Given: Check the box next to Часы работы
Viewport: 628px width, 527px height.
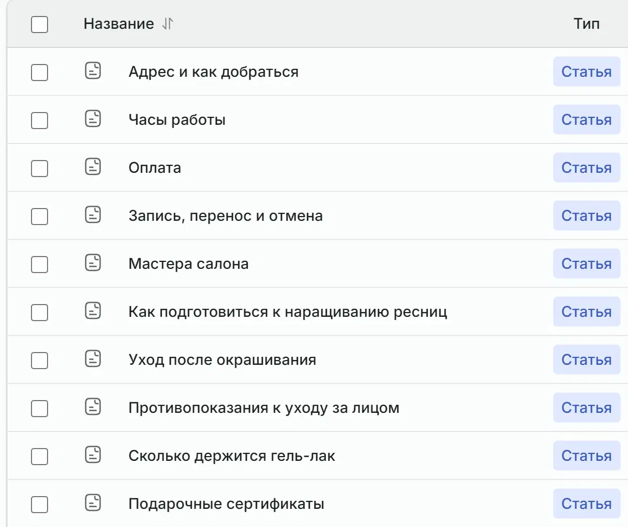Looking at the screenshot, I should click(x=40, y=121).
